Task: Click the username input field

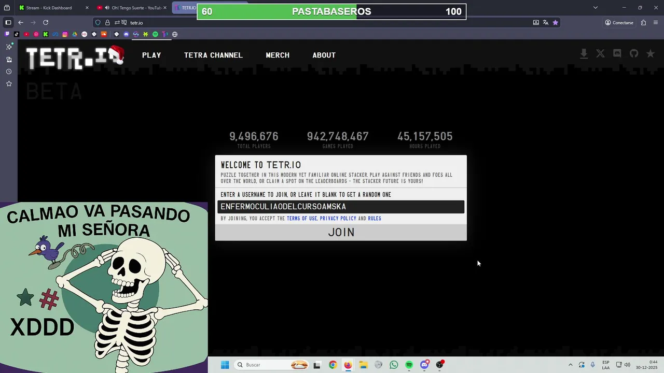Action: [x=341, y=207]
